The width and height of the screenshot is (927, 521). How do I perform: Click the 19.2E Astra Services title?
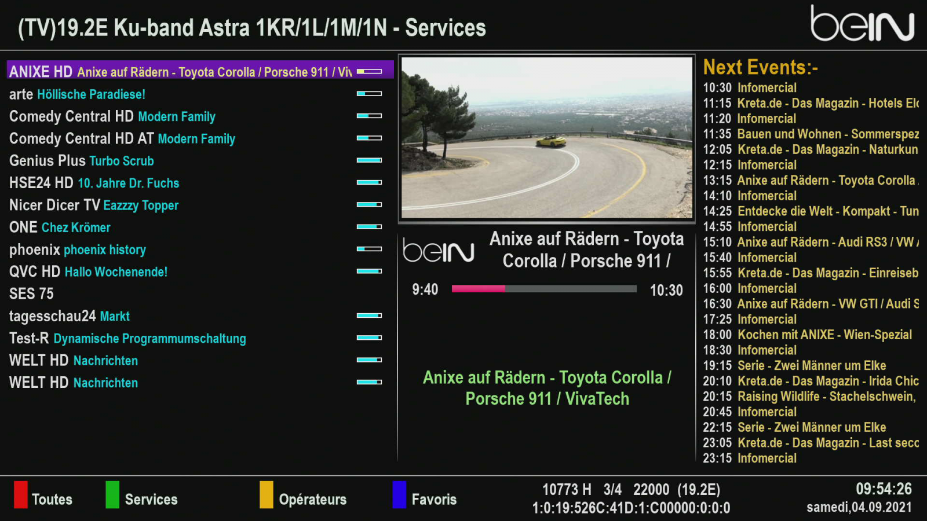[252, 27]
